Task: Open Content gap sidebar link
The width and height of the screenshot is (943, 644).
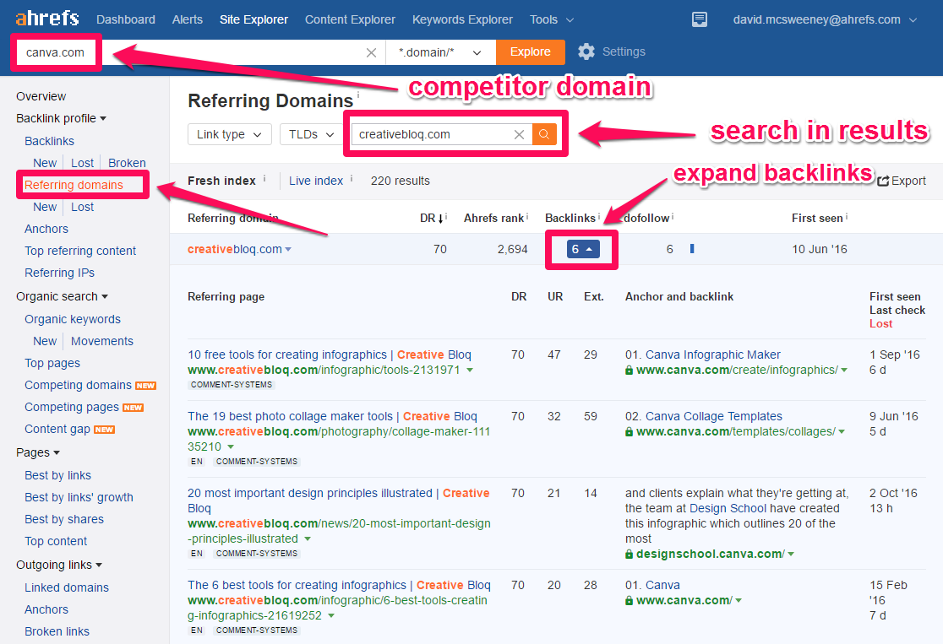Action: 57,429
